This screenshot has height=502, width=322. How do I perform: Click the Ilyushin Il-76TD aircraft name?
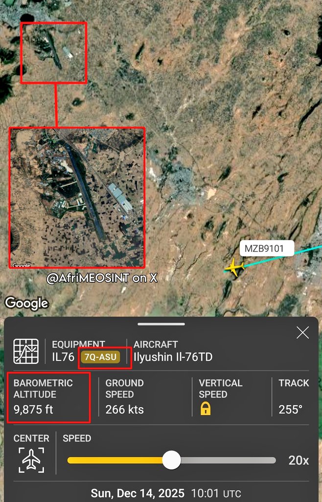pyautogui.click(x=173, y=357)
